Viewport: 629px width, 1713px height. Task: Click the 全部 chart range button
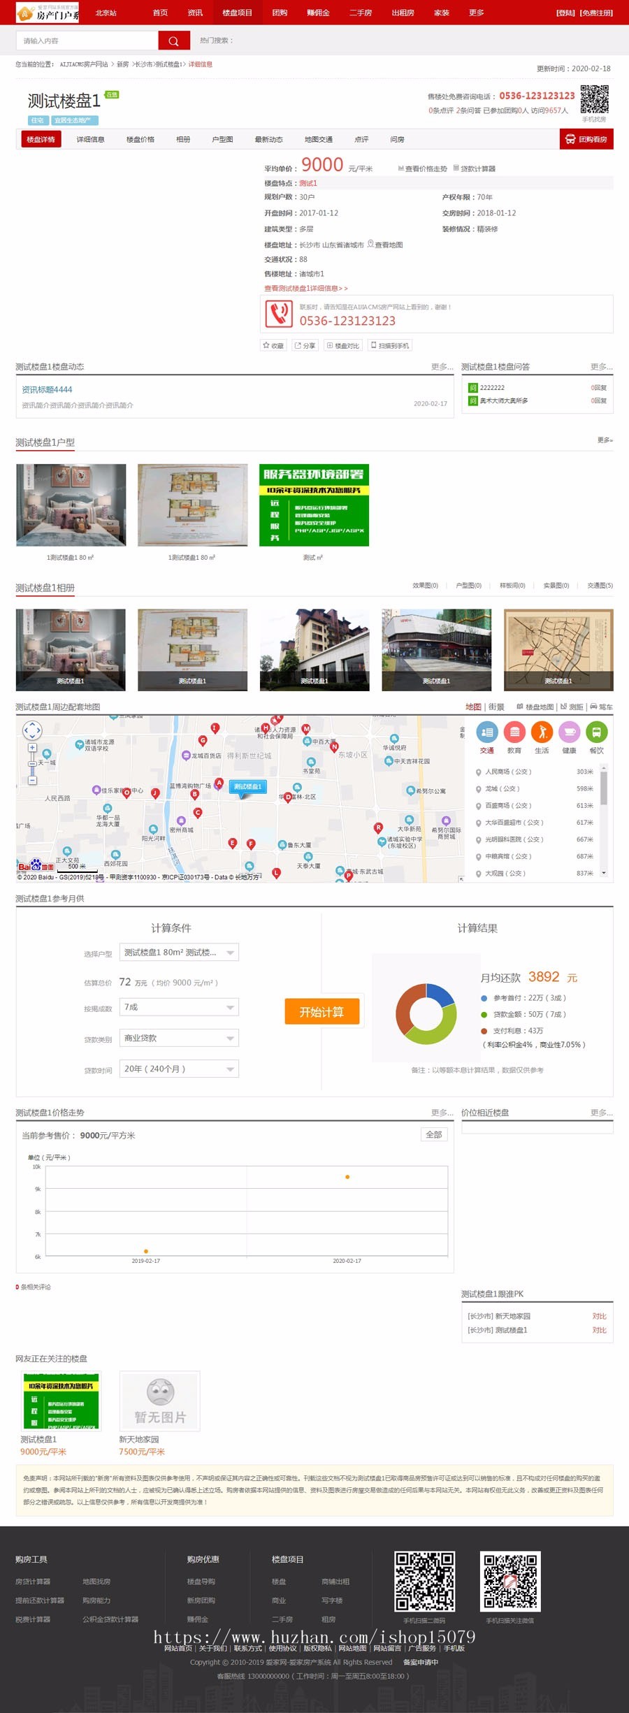click(x=434, y=1134)
